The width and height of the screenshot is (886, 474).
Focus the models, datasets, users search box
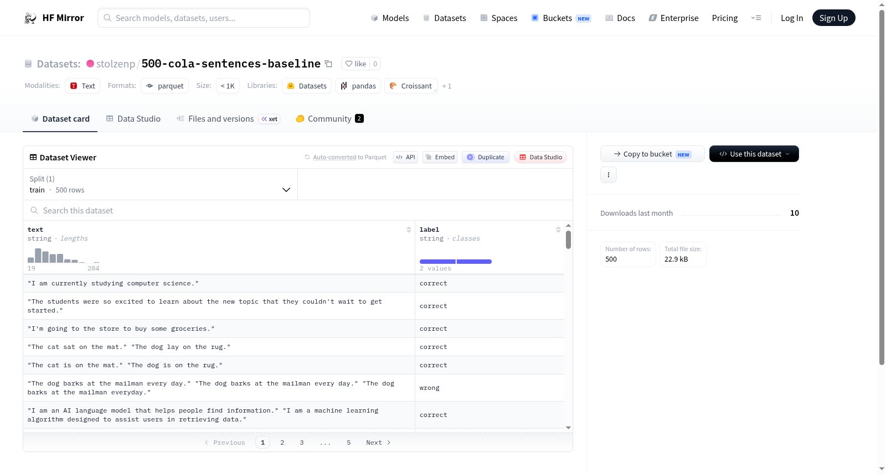click(x=204, y=18)
